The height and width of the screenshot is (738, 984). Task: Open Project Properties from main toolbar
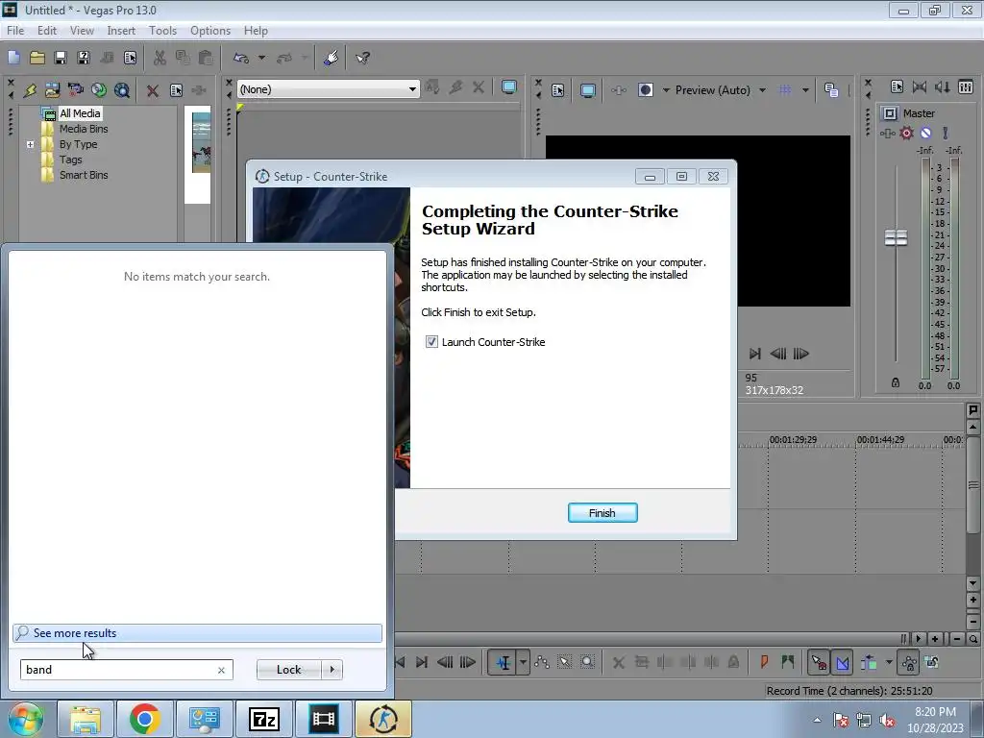tap(130, 58)
